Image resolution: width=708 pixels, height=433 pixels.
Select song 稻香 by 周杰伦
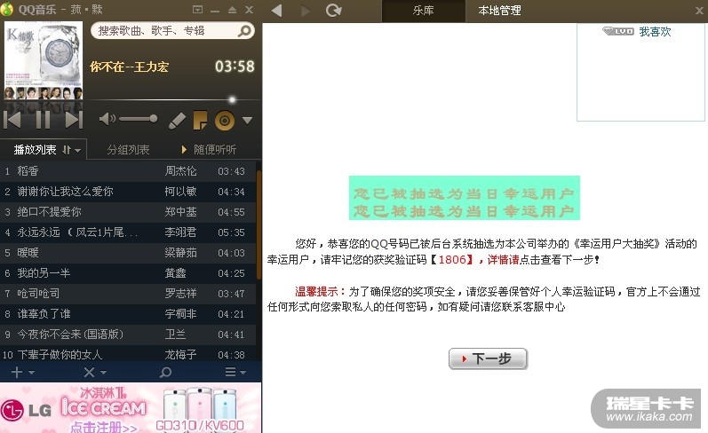pyautogui.click(x=128, y=171)
